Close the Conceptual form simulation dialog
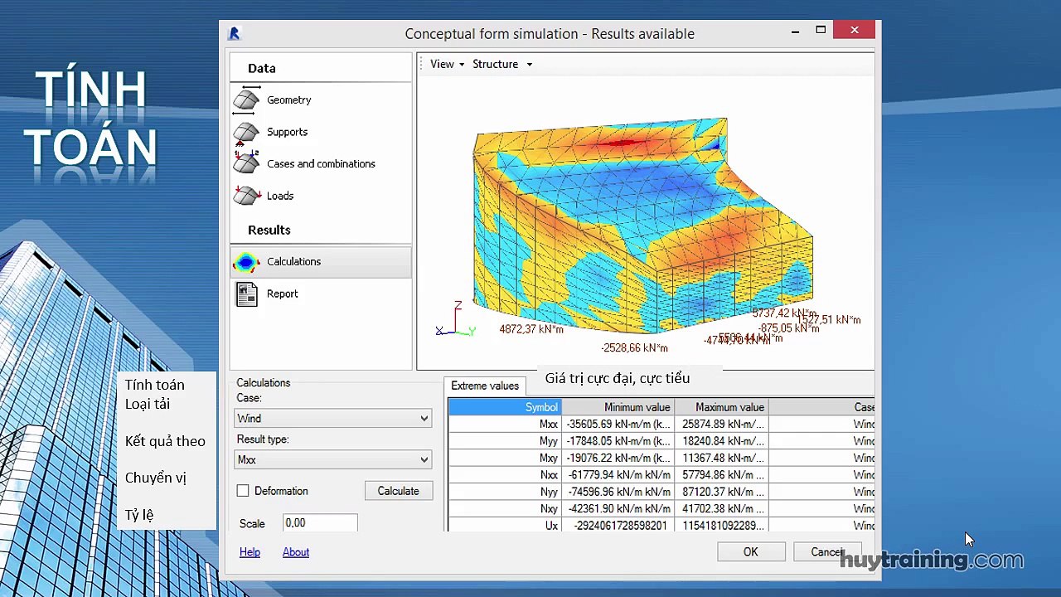 855,31
